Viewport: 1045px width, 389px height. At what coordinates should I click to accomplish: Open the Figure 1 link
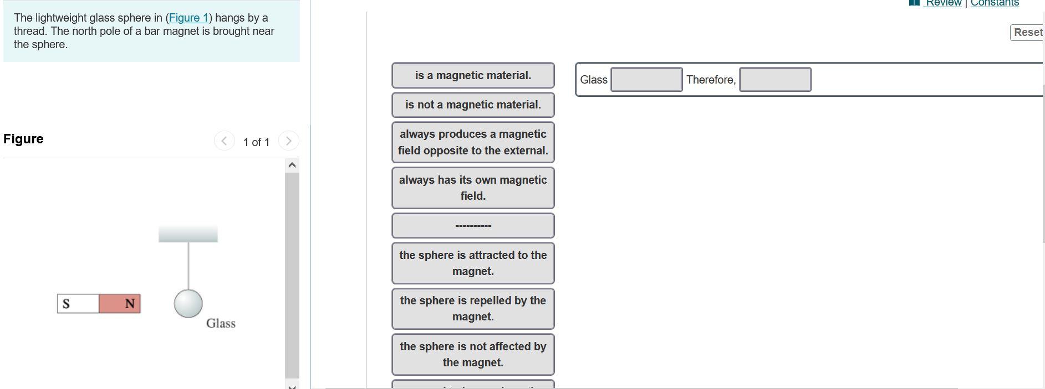[x=188, y=18]
